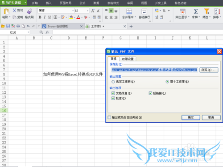Click the Borders icon
The height and width of the screenshot is (167, 223).
[55, 17]
